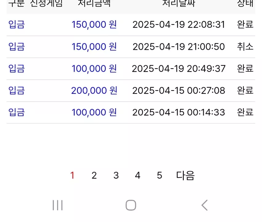262x222 pixels.
Task: Click the 상태 column header
Action: (245, 3)
